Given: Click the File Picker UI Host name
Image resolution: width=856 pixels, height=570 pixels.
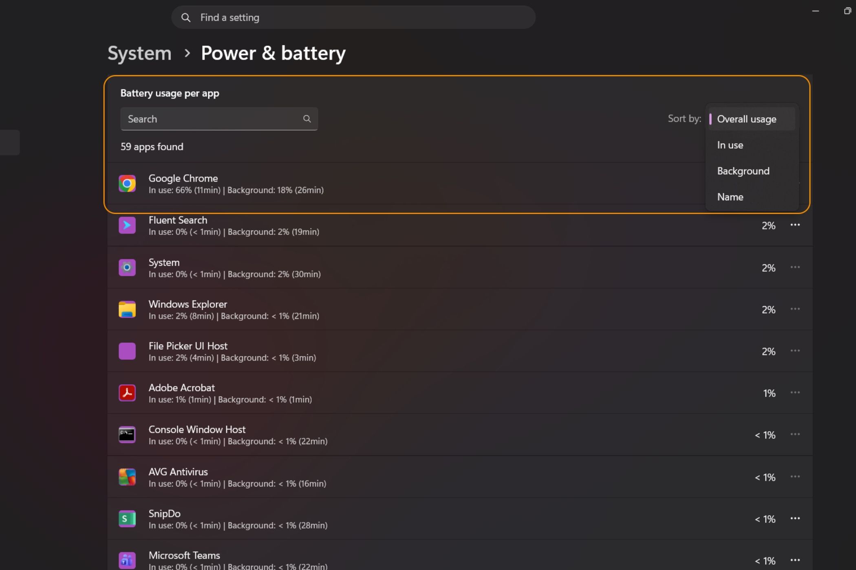Looking at the screenshot, I should (188, 346).
